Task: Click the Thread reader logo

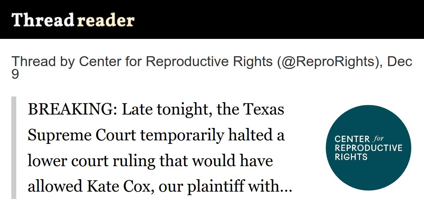Action: pyautogui.click(x=73, y=20)
